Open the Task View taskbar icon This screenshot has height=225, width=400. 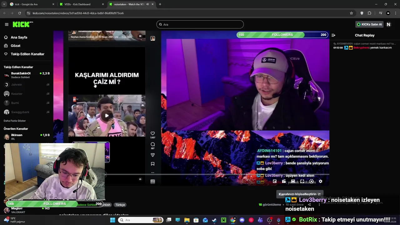point(169,220)
